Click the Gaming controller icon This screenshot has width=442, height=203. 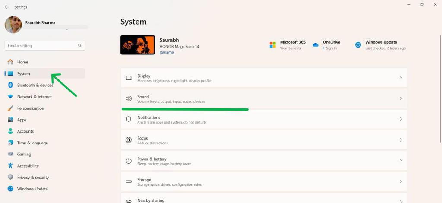[10, 154]
